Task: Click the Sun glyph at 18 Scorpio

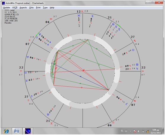Action: coord(133,50)
